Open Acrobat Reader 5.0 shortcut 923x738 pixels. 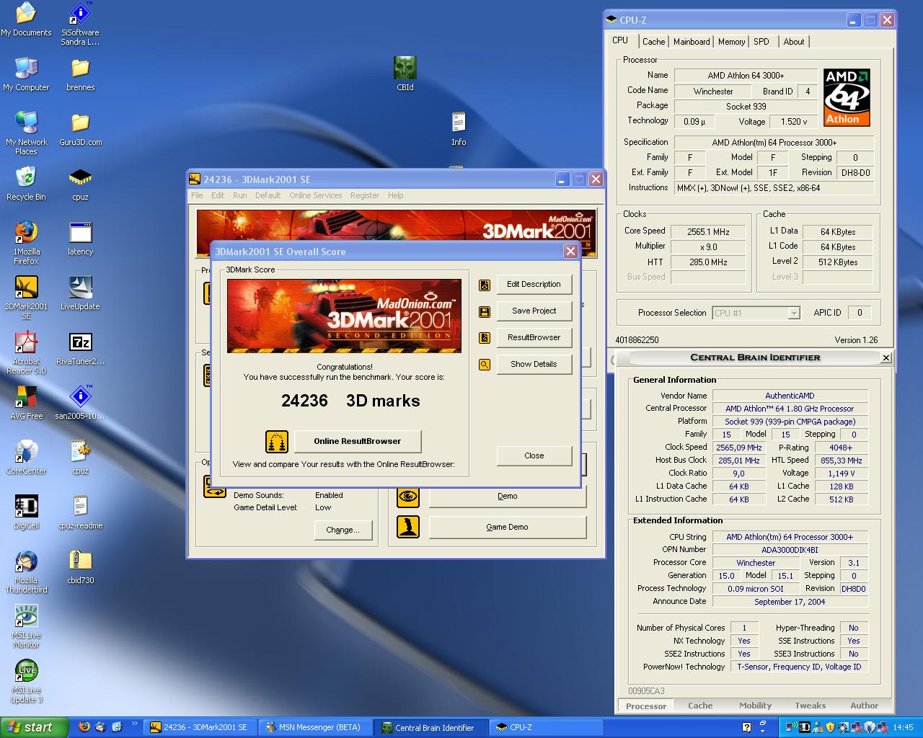(26, 352)
